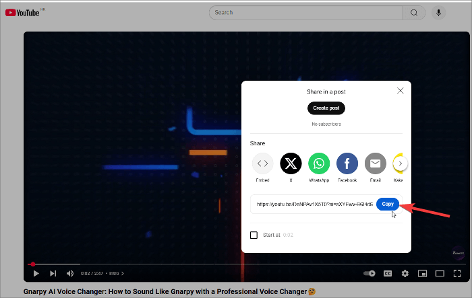Share the video via Email icon

point(376,163)
